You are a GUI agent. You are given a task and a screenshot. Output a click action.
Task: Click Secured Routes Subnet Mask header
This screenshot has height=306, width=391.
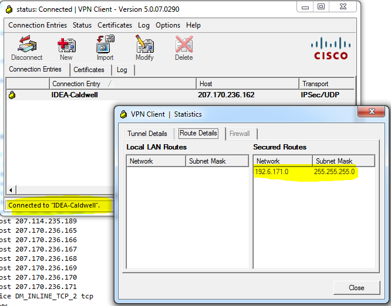344,161
